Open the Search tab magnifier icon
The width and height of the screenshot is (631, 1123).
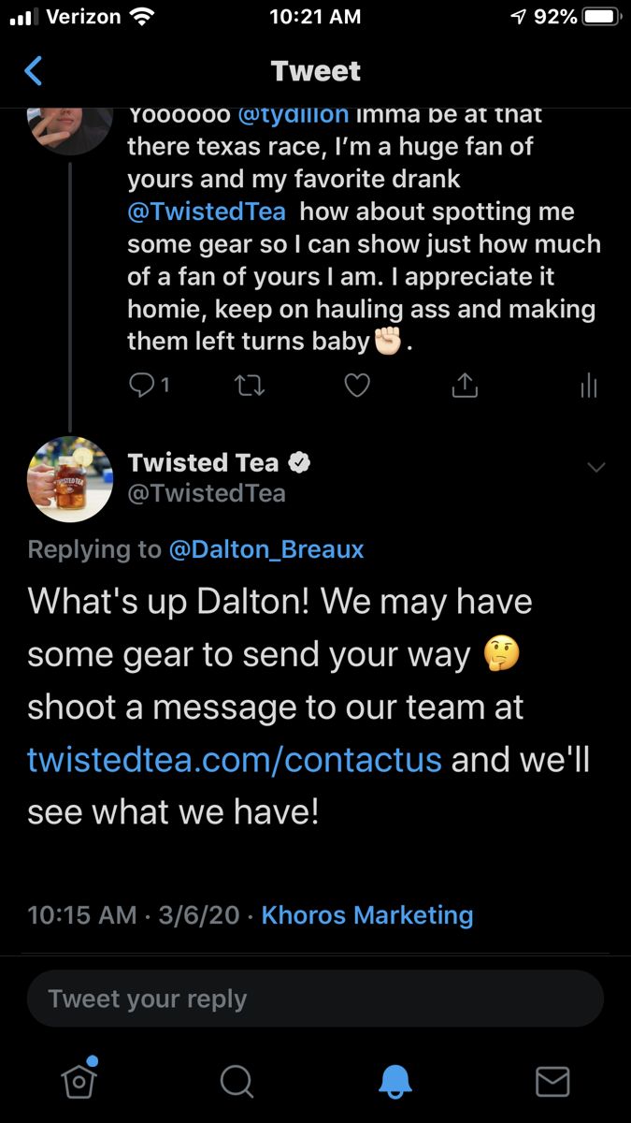coord(237,1082)
